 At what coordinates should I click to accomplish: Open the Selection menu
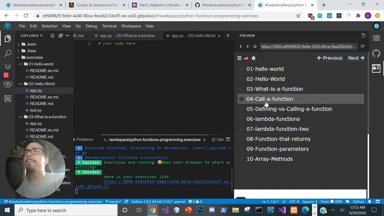(x=49, y=26)
